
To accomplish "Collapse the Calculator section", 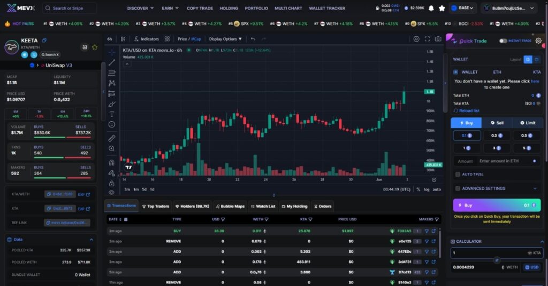I will pos(542,241).
